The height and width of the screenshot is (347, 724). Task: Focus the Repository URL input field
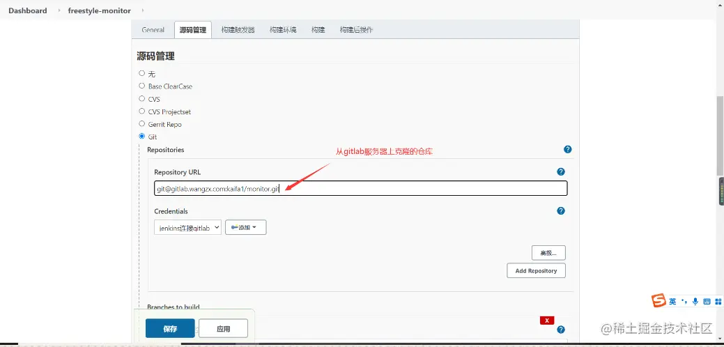coord(361,188)
